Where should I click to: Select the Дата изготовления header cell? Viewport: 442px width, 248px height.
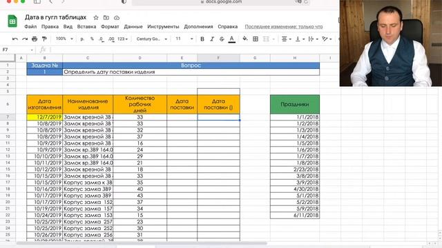pos(44,104)
